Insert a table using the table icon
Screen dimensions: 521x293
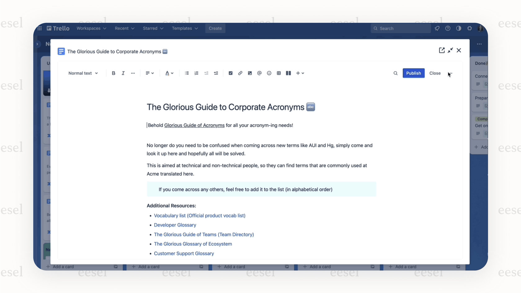point(278,73)
